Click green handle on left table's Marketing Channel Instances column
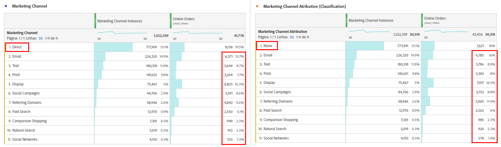 95,21
